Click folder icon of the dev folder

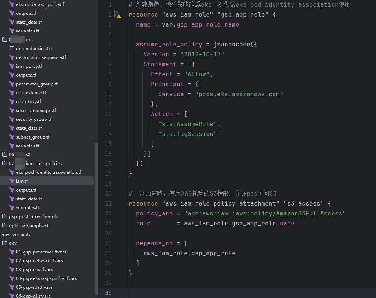click(x=5, y=243)
